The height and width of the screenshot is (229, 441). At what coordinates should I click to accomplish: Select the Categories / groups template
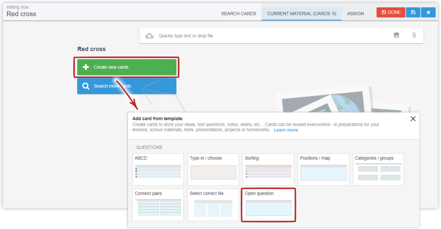pos(378,170)
